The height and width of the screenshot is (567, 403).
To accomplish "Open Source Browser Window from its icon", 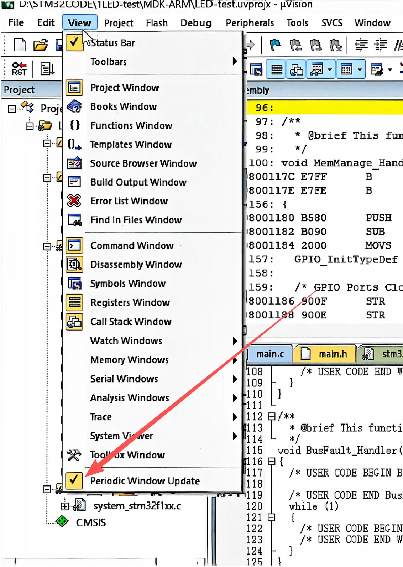I will pyautogui.click(x=74, y=163).
